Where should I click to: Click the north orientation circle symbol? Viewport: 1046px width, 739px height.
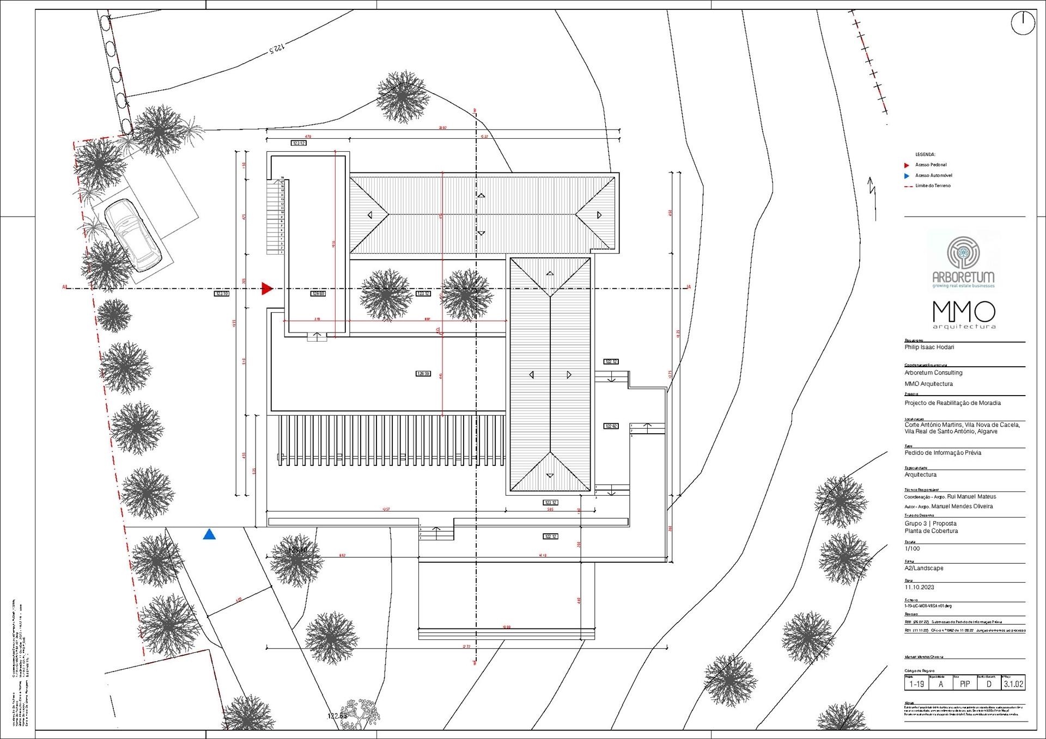pyautogui.click(x=1023, y=24)
